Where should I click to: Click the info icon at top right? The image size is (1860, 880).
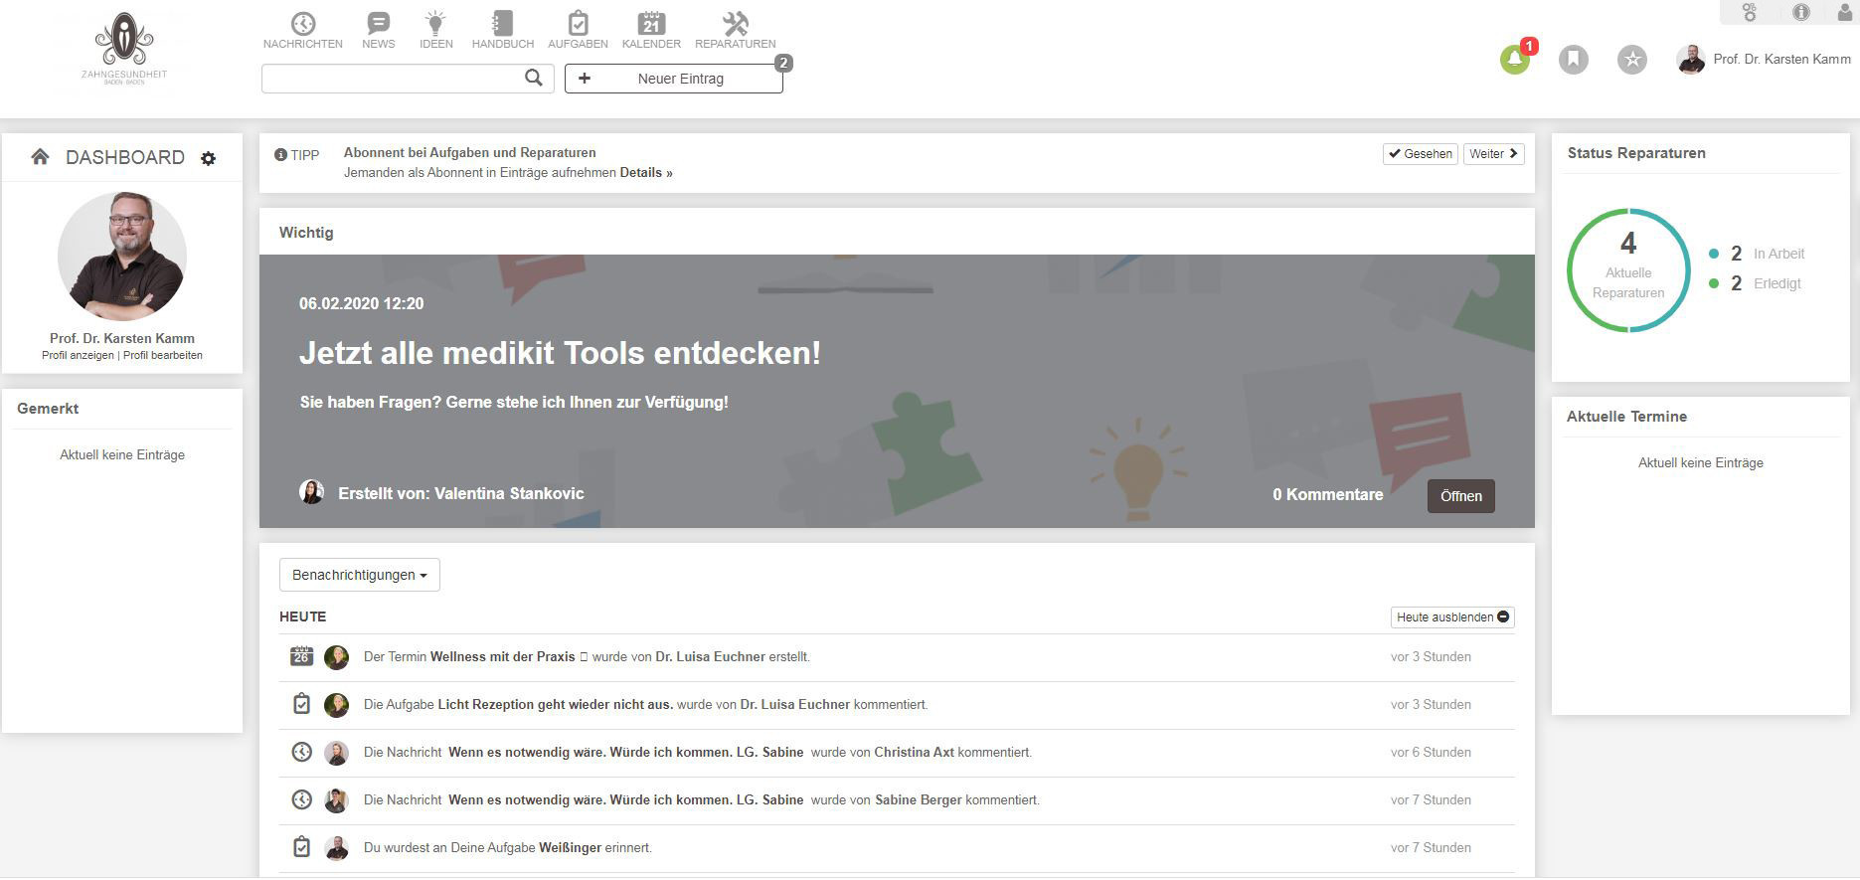[1800, 12]
